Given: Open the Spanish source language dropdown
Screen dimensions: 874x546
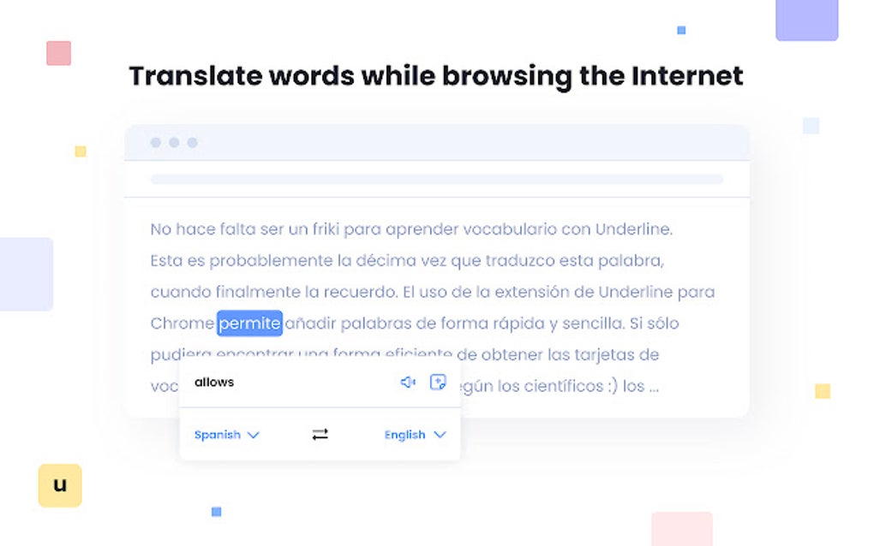Looking at the screenshot, I should (x=225, y=435).
